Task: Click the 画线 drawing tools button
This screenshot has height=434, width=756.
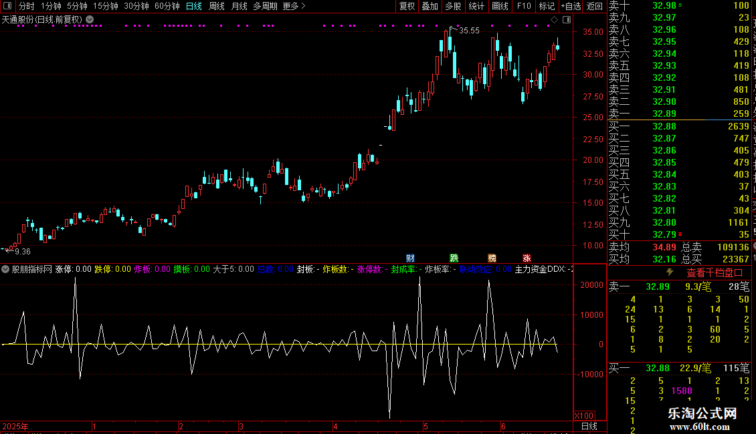Action: point(500,6)
